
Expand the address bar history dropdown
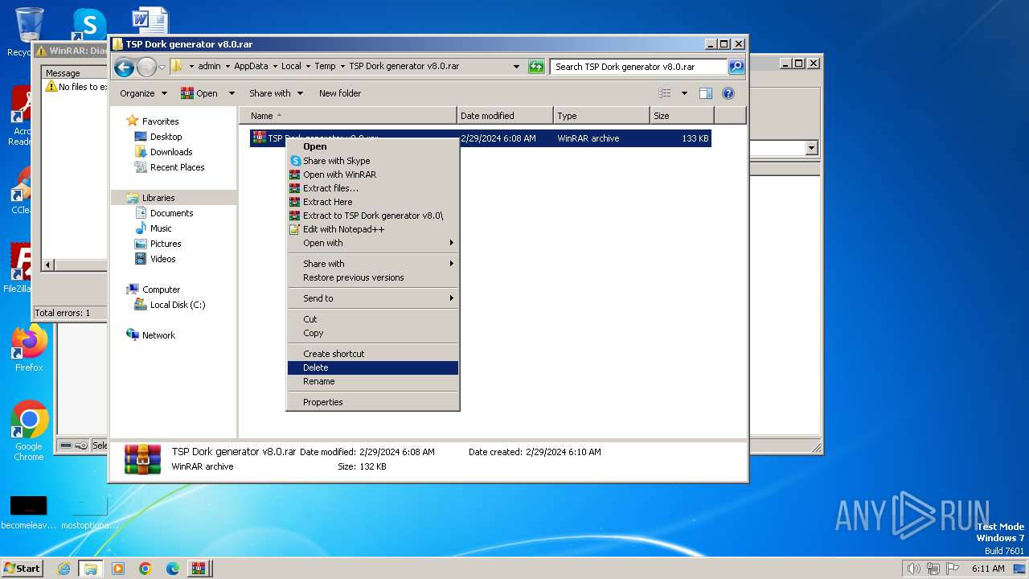(x=516, y=67)
